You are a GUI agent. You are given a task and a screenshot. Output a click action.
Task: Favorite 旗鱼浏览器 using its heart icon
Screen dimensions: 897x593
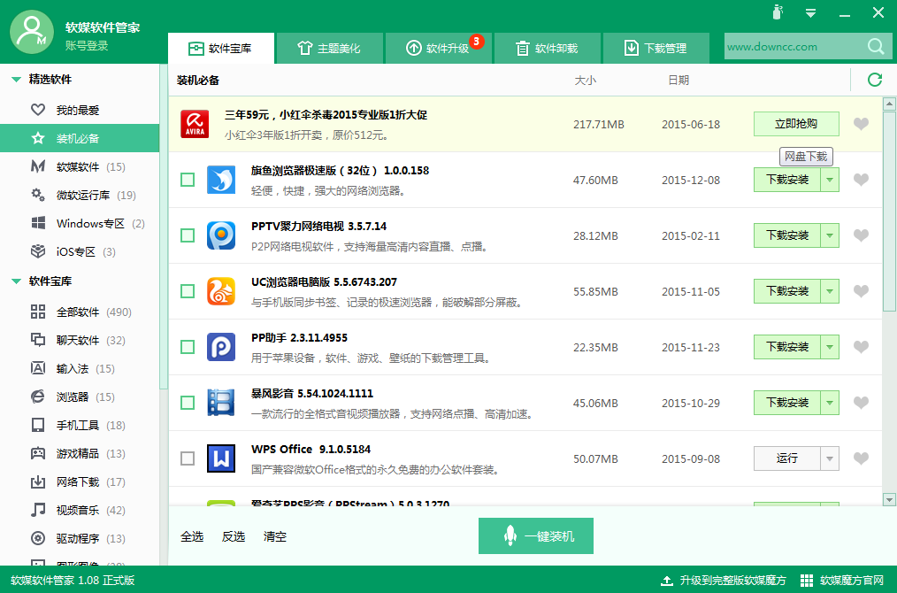click(860, 180)
